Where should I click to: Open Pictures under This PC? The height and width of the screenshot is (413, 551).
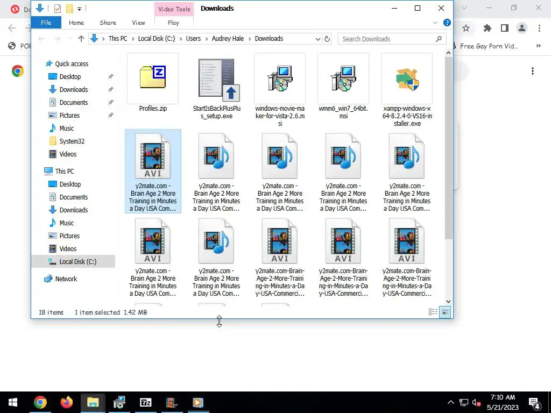(x=69, y=236)
